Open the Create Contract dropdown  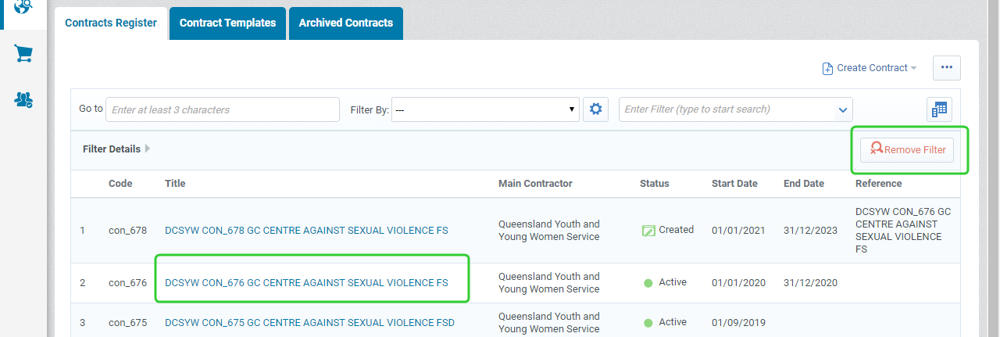point(870,68)
